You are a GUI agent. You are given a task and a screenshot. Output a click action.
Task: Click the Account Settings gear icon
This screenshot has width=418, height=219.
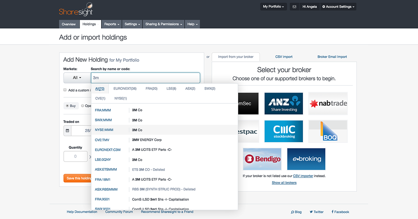(324, 6)
